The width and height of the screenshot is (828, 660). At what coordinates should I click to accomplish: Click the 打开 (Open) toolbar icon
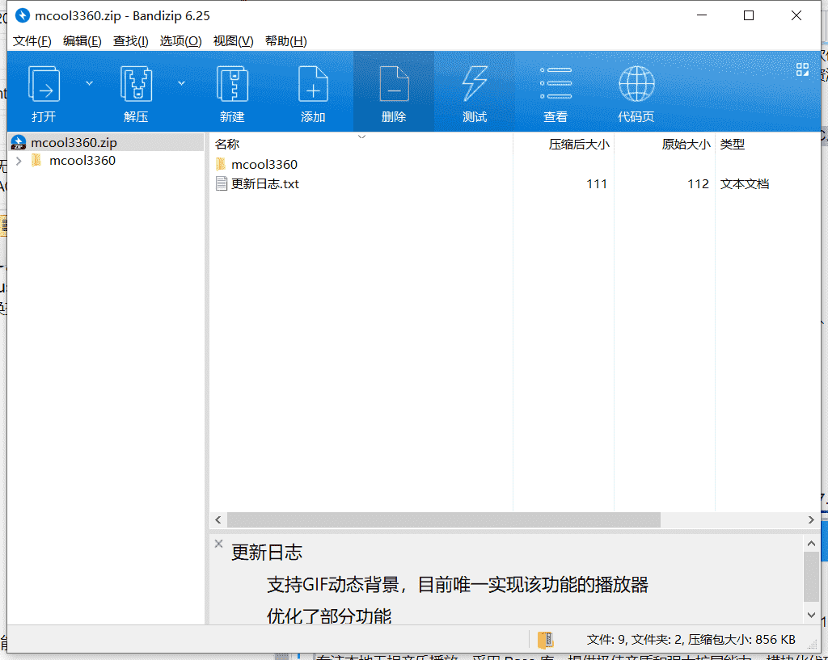click(x=44, y=83)
